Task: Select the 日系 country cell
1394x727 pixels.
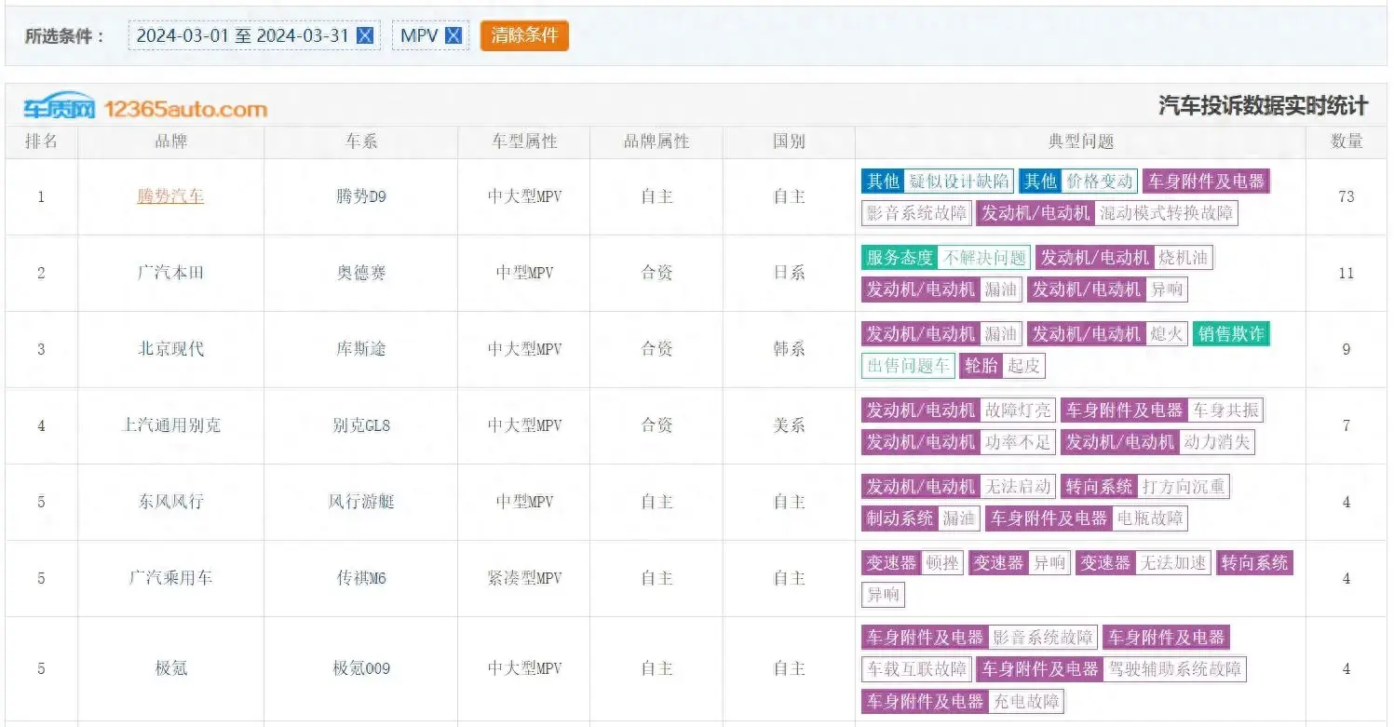Action: point(789,273)
